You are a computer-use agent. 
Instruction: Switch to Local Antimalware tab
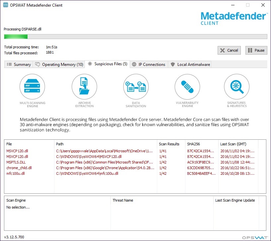pos(190,64)
